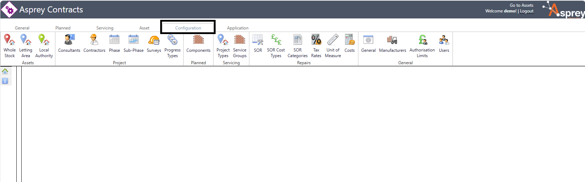The height and width of the screenshot is (182, 585).
Task: Click the Go to Assets link
Action: 521,5
